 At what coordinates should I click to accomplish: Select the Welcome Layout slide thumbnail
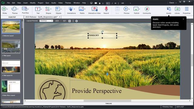coord(11,27)
